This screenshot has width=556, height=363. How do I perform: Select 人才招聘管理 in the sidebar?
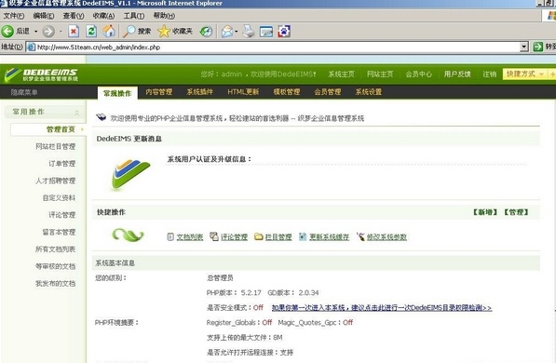point(55,181)
